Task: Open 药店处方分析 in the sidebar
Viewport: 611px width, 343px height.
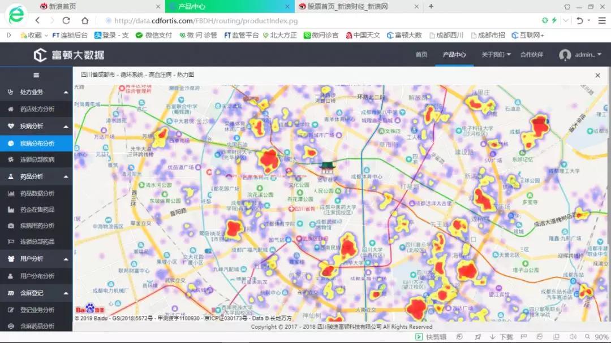Action: click(x=37, y=109)
